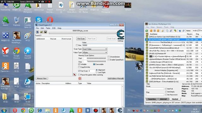Image resolution: width=202 pixels, height=113 pixels.
Task: Click the open-file folder icon in Cheat Engine
Action: [41, 32]
